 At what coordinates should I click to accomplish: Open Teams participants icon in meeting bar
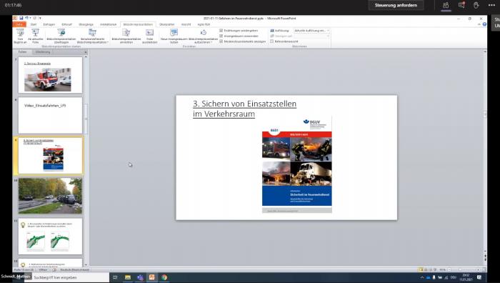tap(446, 5)
